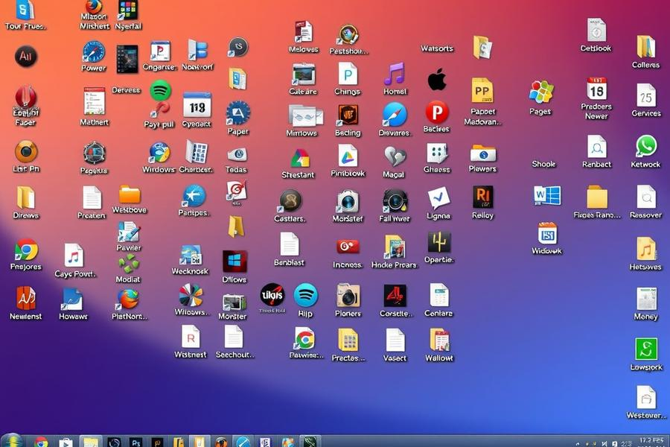Click the Ai round icon labeled All

[x=26, y=56]
